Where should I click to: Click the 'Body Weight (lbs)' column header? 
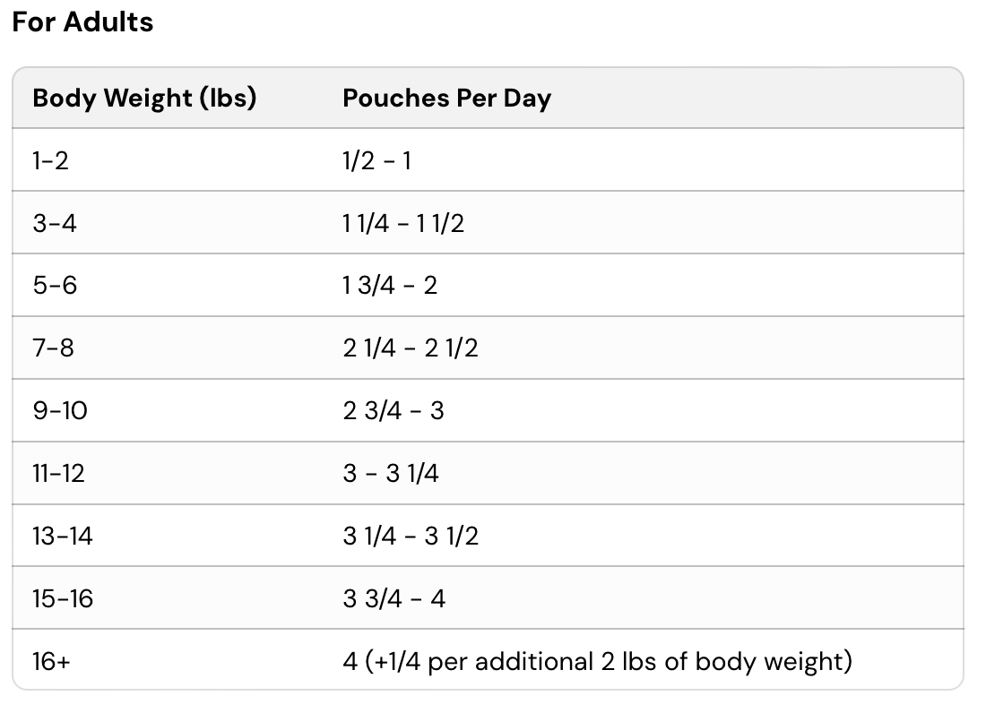(x=144, y=98)
